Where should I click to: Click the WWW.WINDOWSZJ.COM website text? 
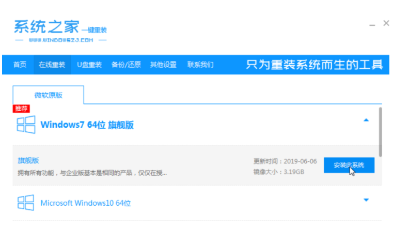[61, 40]
